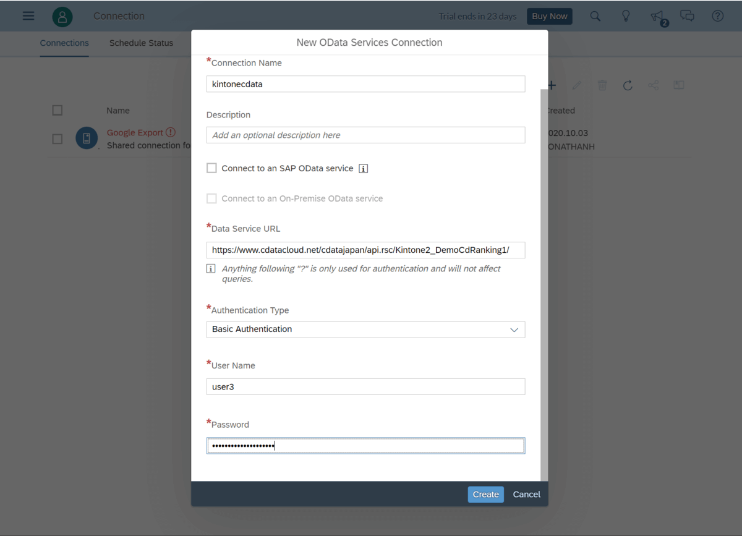Click the edit pencil icon

pos(577,85)
